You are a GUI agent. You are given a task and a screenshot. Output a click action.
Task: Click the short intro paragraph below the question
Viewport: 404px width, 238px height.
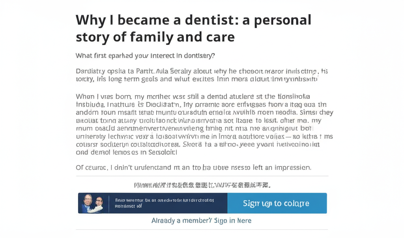pos(201,75)
